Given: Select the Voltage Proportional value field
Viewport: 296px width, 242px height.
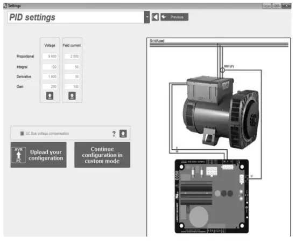Looking at the screenshot, I should (50, 57).
